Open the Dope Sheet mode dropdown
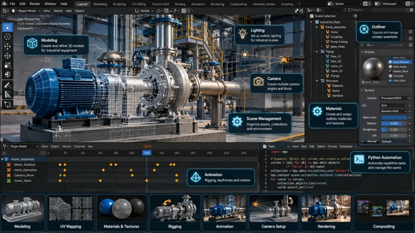The height and width of the screenshot is (233, 415). (x=24, y=146)
